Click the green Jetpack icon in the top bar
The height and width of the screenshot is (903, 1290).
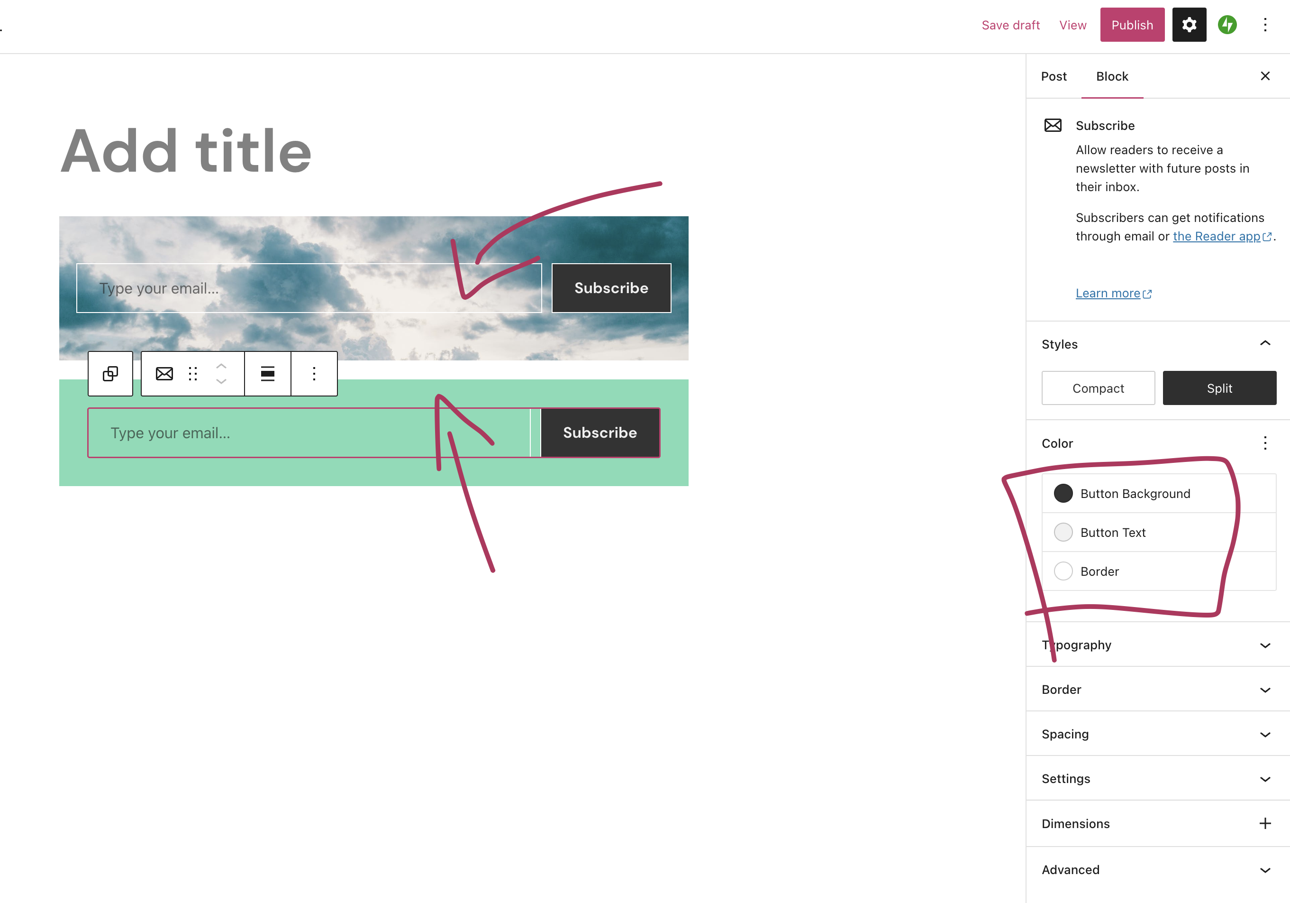(x=1227, y=24)
